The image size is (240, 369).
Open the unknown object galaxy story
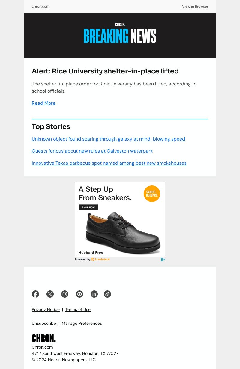tap(108, 139)
